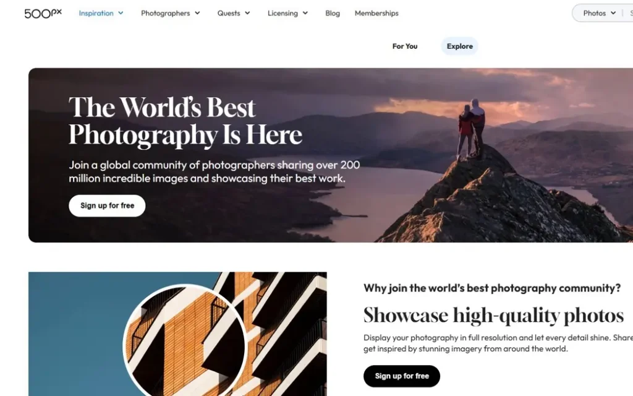Click the orange building architecture photo
The image size is (633, 396).
click(x=177, y=334)
